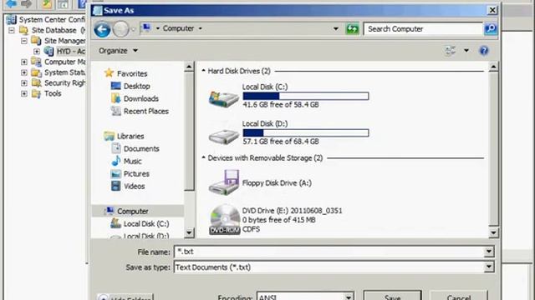Close the Save As dialog
This screenshot has height=300, width=535.
click(x=492, y=10)
